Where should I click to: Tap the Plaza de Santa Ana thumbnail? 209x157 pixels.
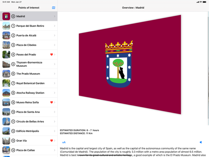6,112
